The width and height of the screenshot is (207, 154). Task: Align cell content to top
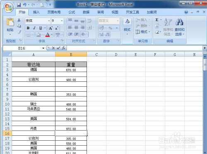click(70, 21)
